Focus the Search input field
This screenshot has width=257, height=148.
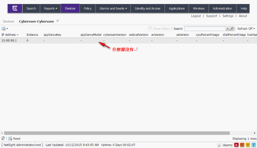coord(205,29)
